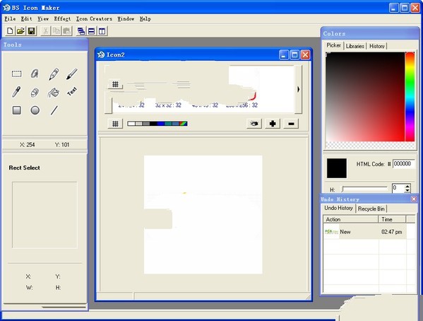Click the minus button to remove format

[291, 124]
